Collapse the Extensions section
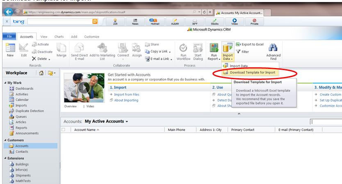This screenshot has height=184, width=342. [5, 158]
